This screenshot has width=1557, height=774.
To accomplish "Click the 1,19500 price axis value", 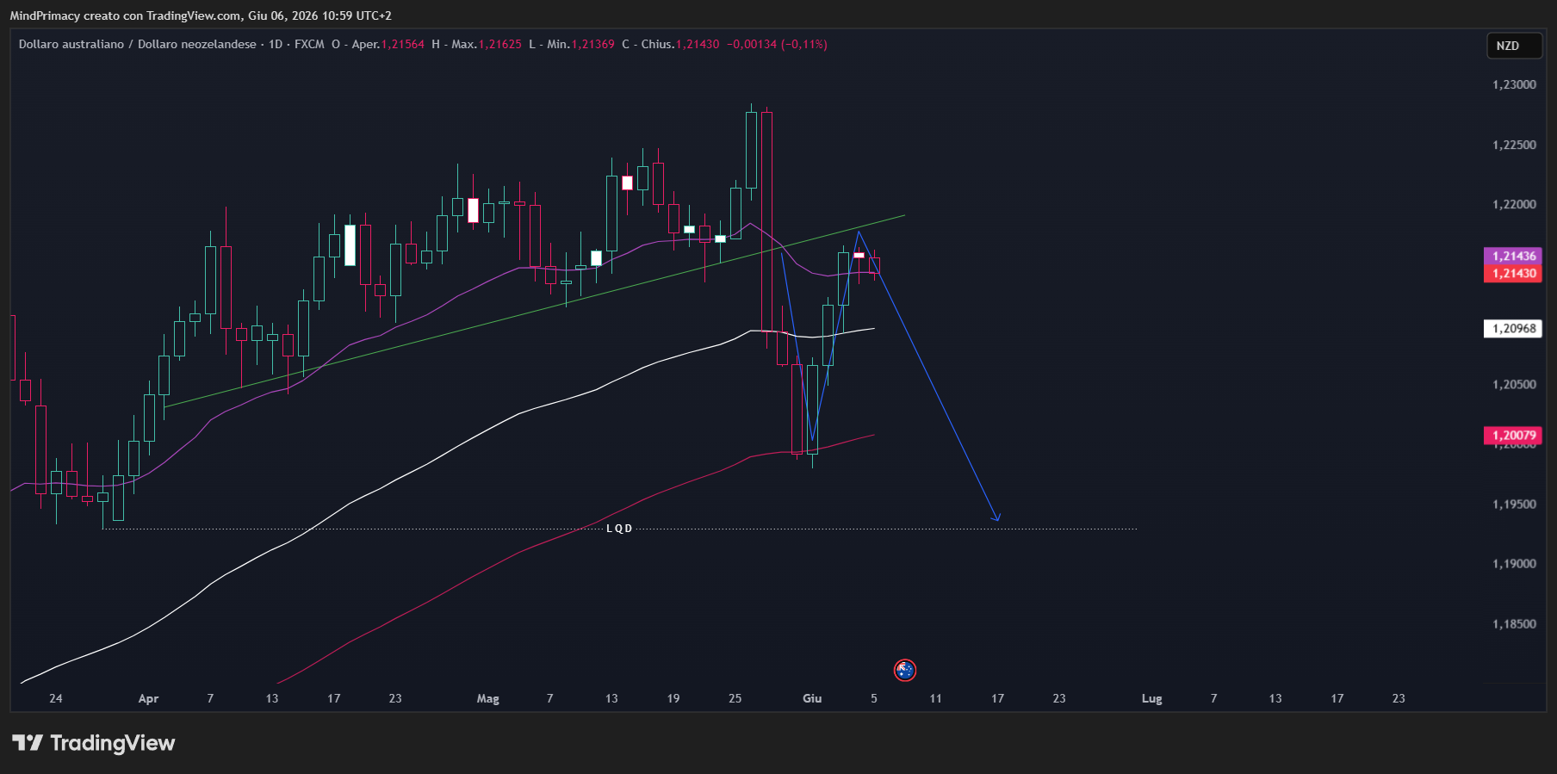I will [1514, 504].
